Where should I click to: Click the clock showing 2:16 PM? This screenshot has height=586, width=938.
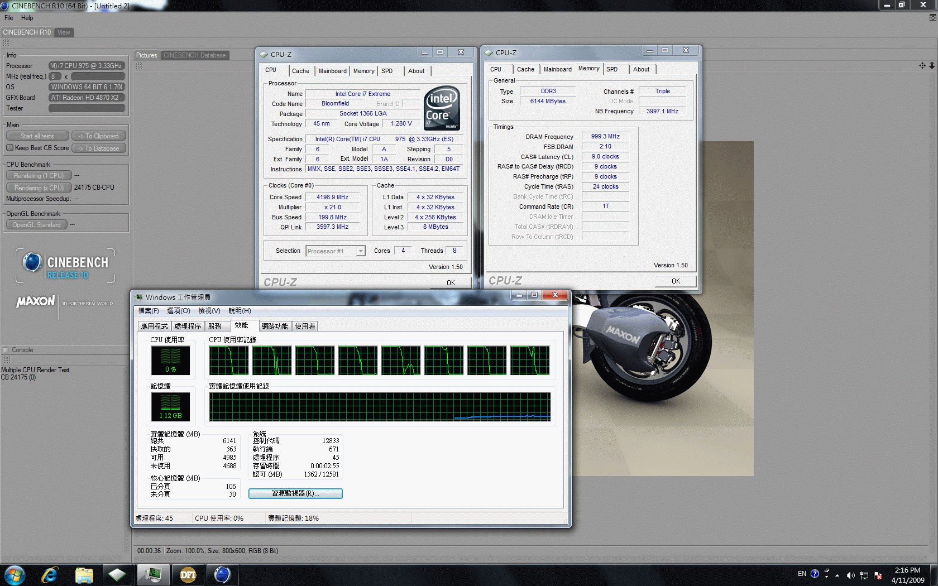pyautogui.click(x=907, y=570)
